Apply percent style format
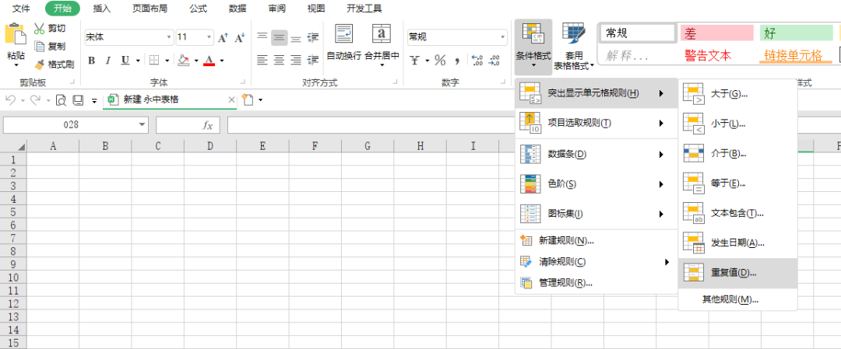Screen dimensions: 841x349 tap(440, 60)
